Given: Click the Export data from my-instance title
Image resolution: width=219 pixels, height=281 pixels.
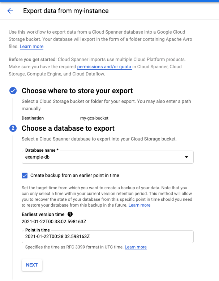Looking at the screenshot, I should [x=66, y=11].
